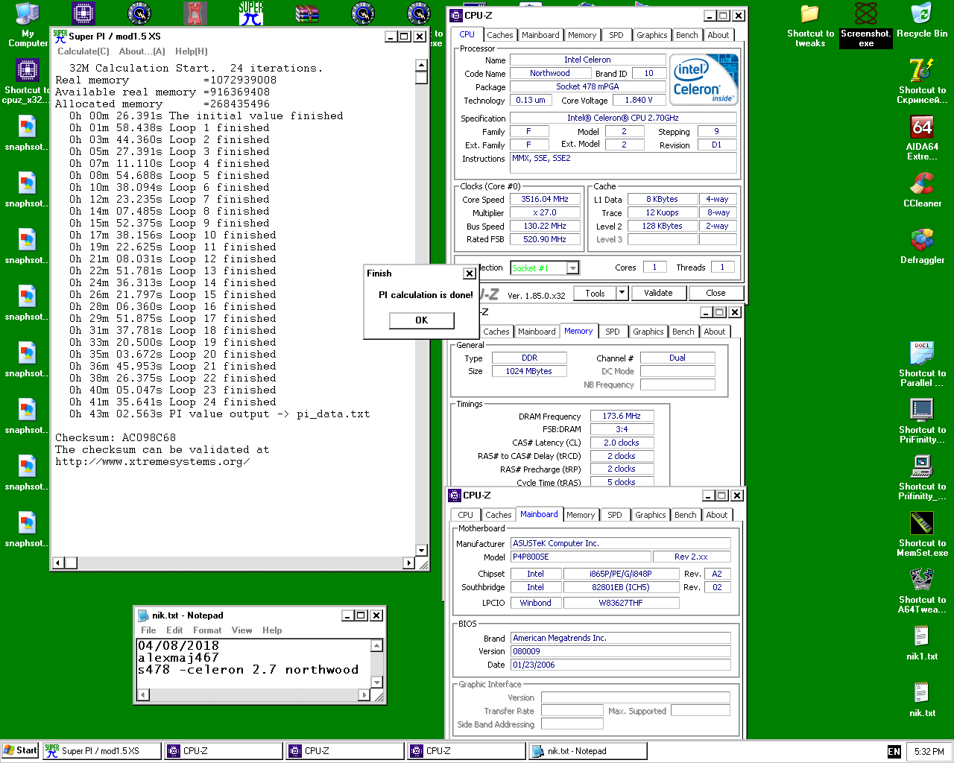Select Super PI / mod1.5 XS taskbar button
Screen dimensions: 954x763
[101, 751]
